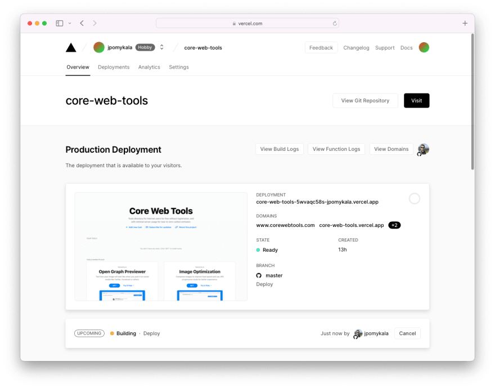Screen dimensions: 495x388
Task: Switch to the Analytics tab
Action: click(x=149, y=67)
